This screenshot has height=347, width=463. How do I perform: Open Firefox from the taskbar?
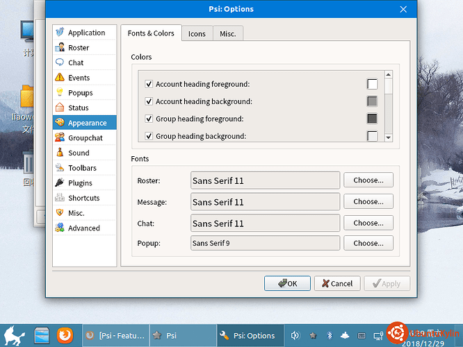pyautogui.click(x=65, y=335)
